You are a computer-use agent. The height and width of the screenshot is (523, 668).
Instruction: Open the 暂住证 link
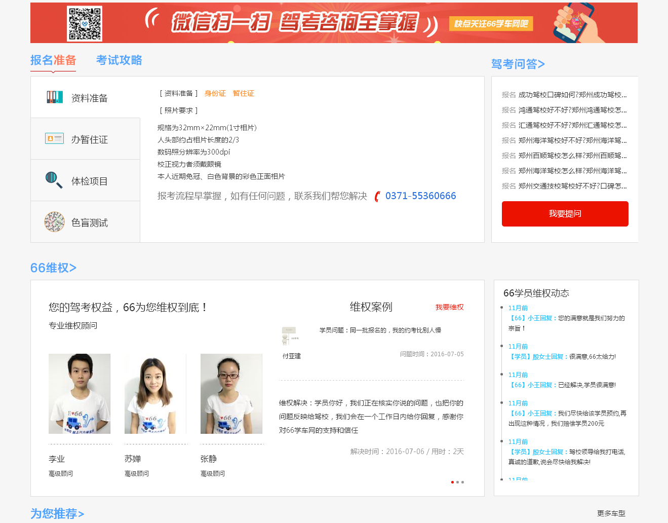(x=244, y=93)
